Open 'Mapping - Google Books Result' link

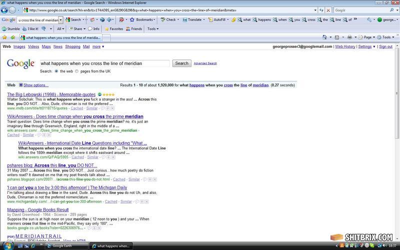pos(38,210)
